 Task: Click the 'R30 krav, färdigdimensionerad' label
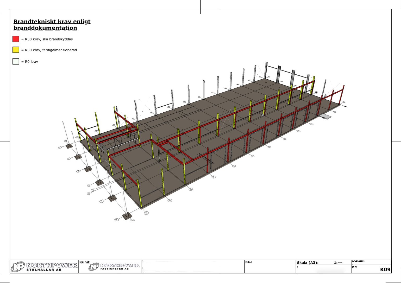pyautogui.click(x=49, y=50)
